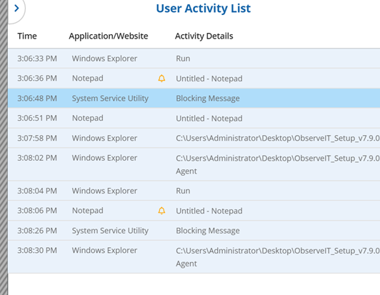Image resolution: width=380 pixels, height=295 pixels.
Task: Choose the 3:08:04 PM Run activity row
Action: pyautogui.click(x=194, y=191)
